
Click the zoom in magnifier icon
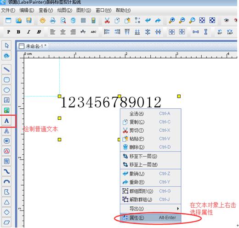pos(171,20)
